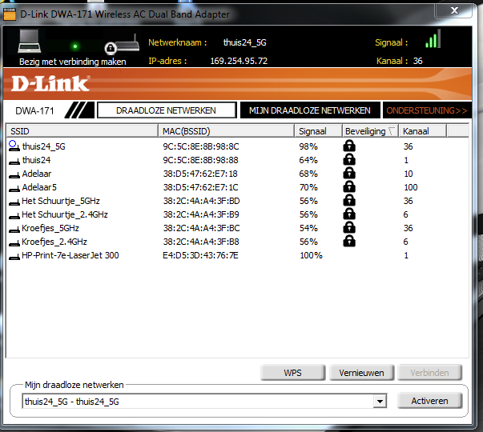Click the green signal strength bars icon
The height and width of the screenshot is (432, 483).
tap(433, 38)
